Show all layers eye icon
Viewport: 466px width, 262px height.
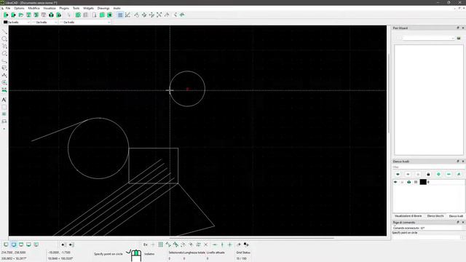click(x=398, y=174)
